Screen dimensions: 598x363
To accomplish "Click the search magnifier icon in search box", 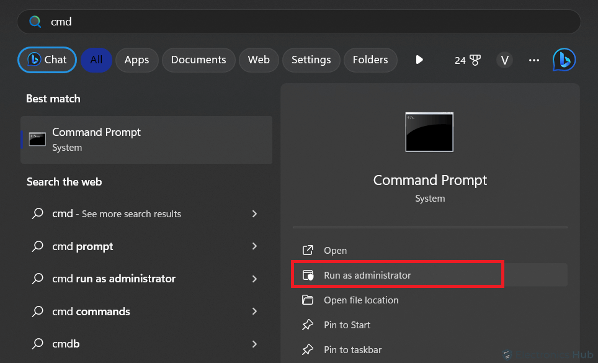I will (35, 22).
